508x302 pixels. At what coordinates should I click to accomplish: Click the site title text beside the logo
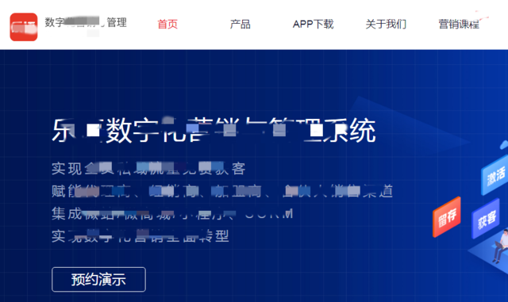coord(86,23)
